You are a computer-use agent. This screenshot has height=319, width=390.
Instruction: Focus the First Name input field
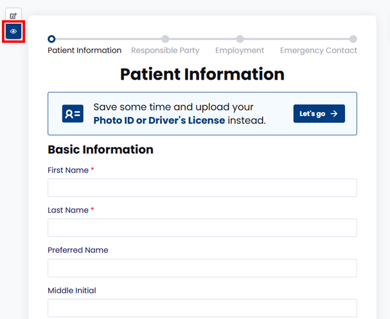coord(202,188)
